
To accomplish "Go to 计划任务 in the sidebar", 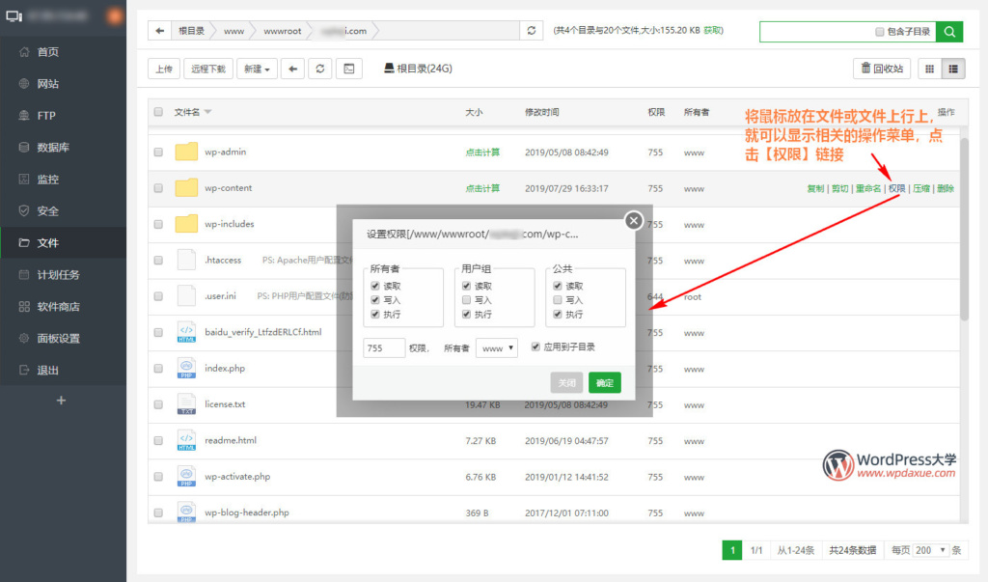I will tap(58, 275).
